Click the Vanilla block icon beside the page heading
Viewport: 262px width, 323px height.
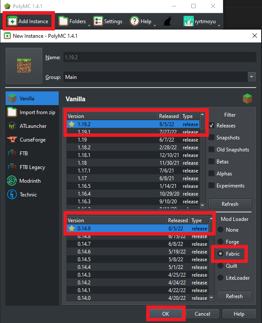pos(247,99)
